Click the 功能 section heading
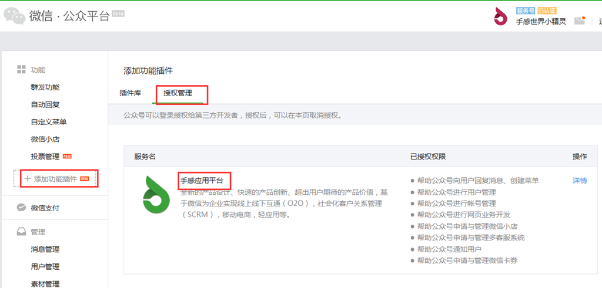 (38, 70)
